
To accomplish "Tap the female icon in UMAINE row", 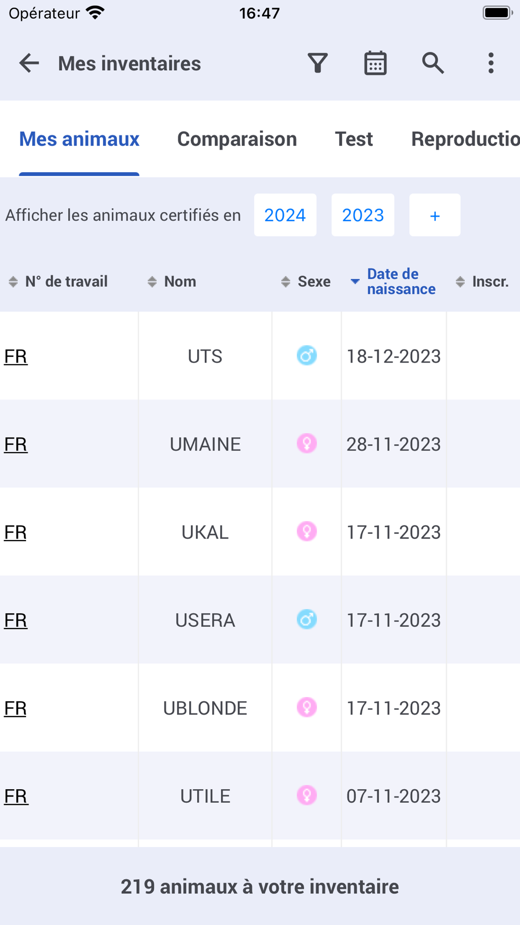I will point(307,444).
